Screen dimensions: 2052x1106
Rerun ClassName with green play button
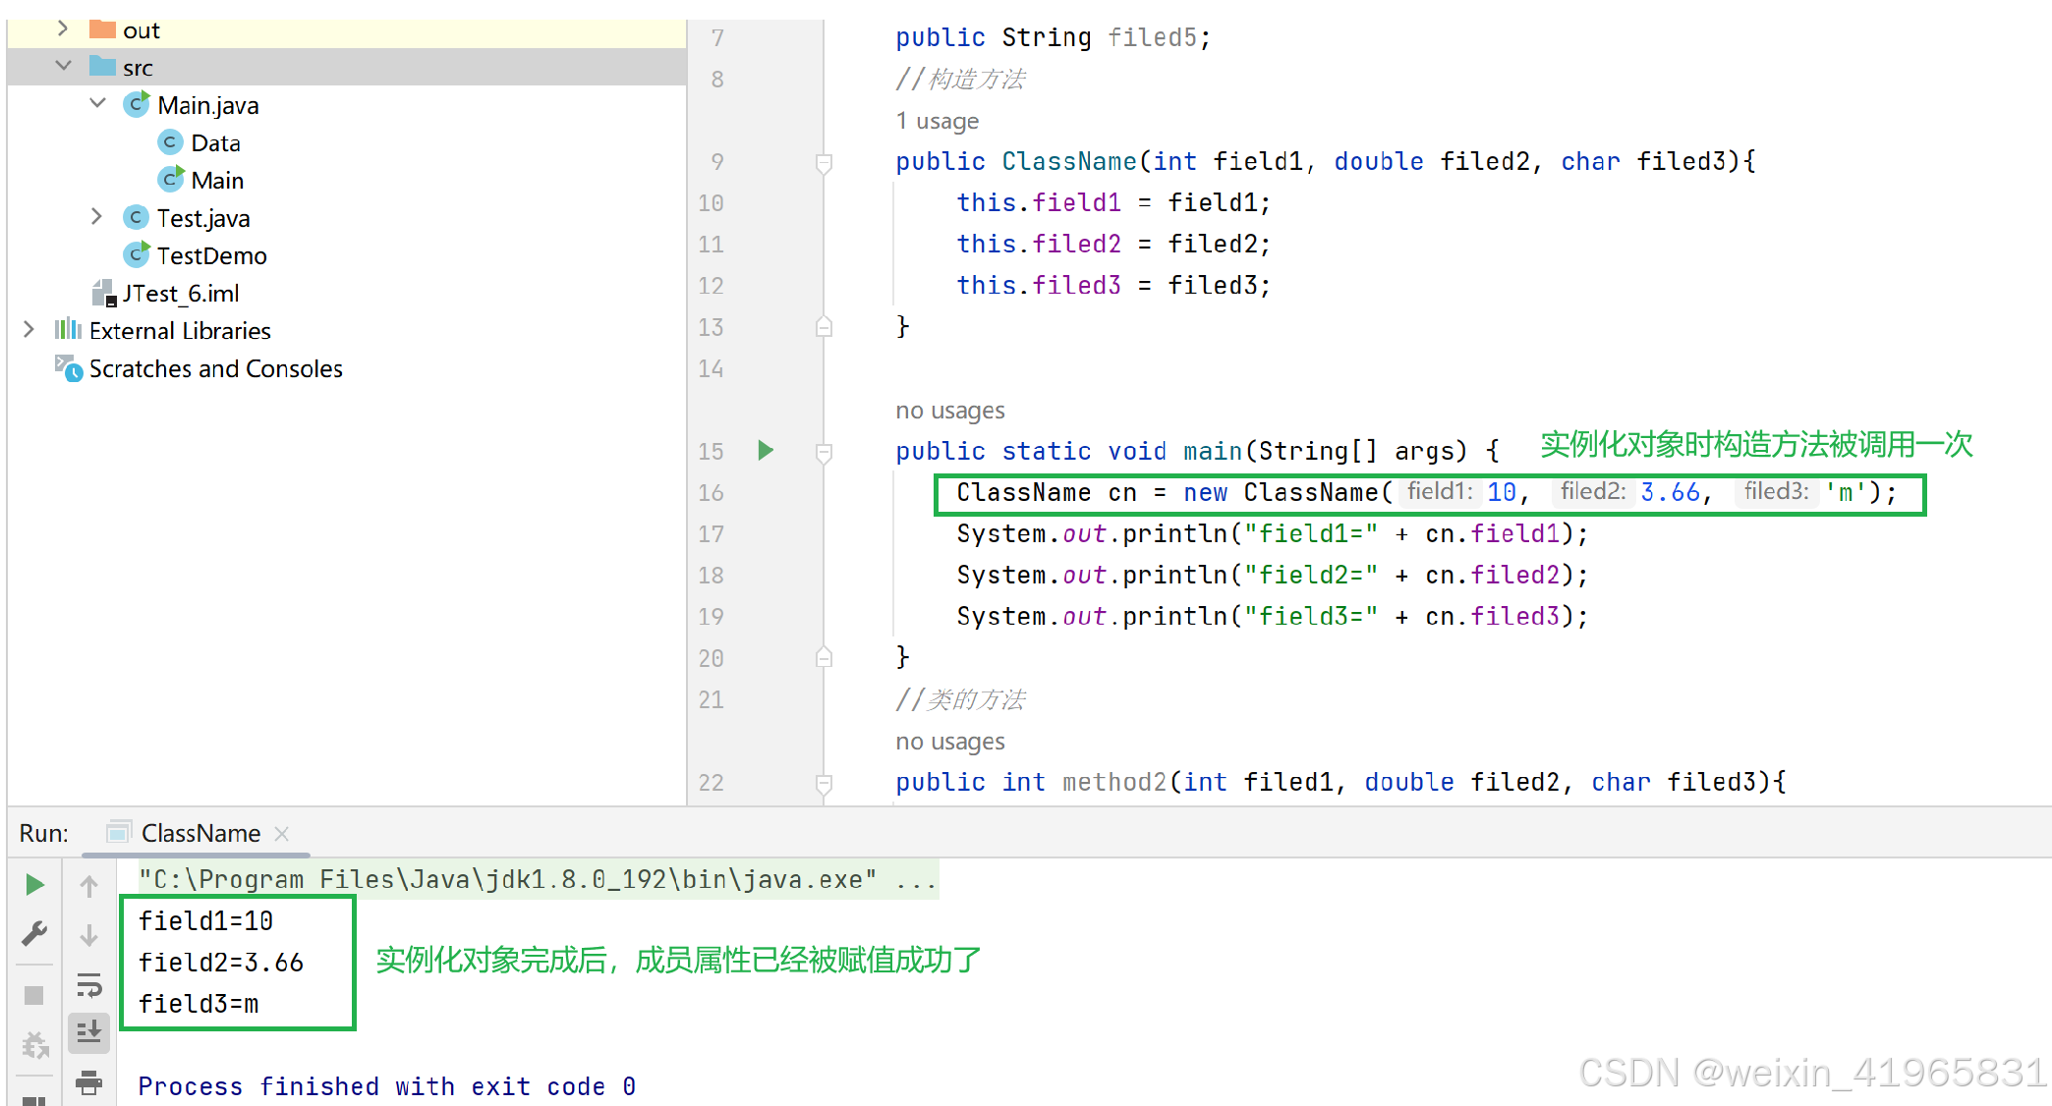(34, 885)
